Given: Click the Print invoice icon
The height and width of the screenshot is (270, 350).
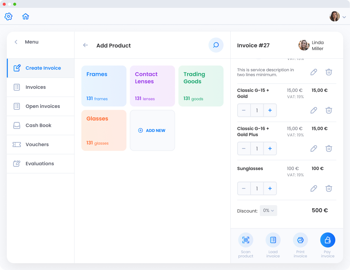Looking at the screenshot, I should click(300, 240).
